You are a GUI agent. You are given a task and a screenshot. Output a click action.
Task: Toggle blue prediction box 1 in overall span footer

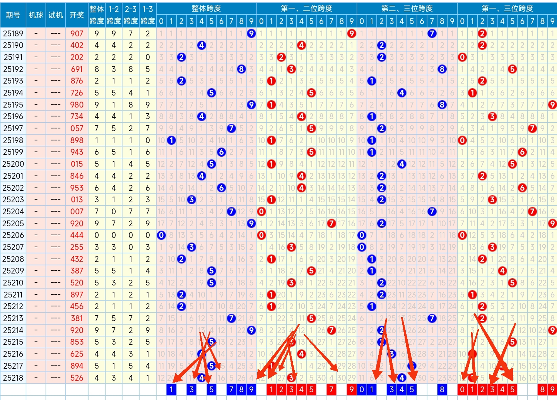click(171, 390)
